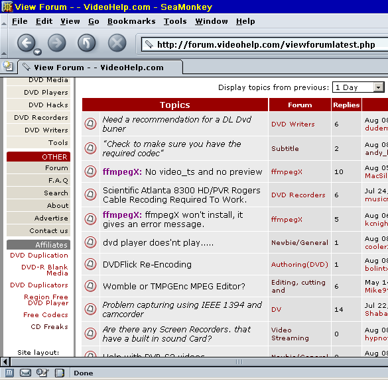Image resolution: width=388 pixels, height=380 pixels.
Task: Open the File menu
Action: pos(20,21)
